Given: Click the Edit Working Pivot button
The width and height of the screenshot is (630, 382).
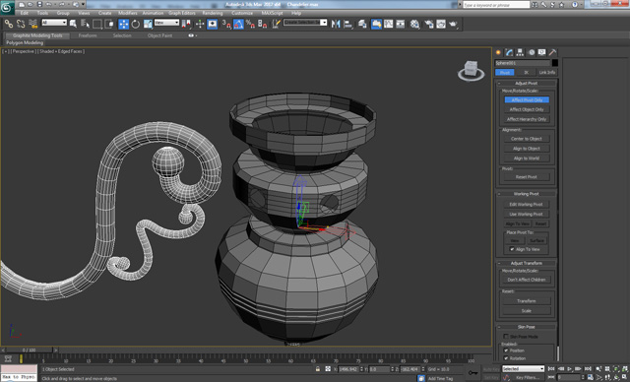Looking at the screenshot, I should pyautogui.click(x=527, y=204).
